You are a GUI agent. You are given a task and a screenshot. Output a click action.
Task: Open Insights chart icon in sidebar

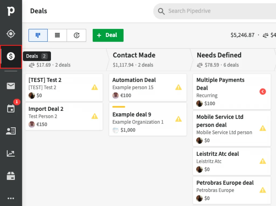tap(11, 153)
